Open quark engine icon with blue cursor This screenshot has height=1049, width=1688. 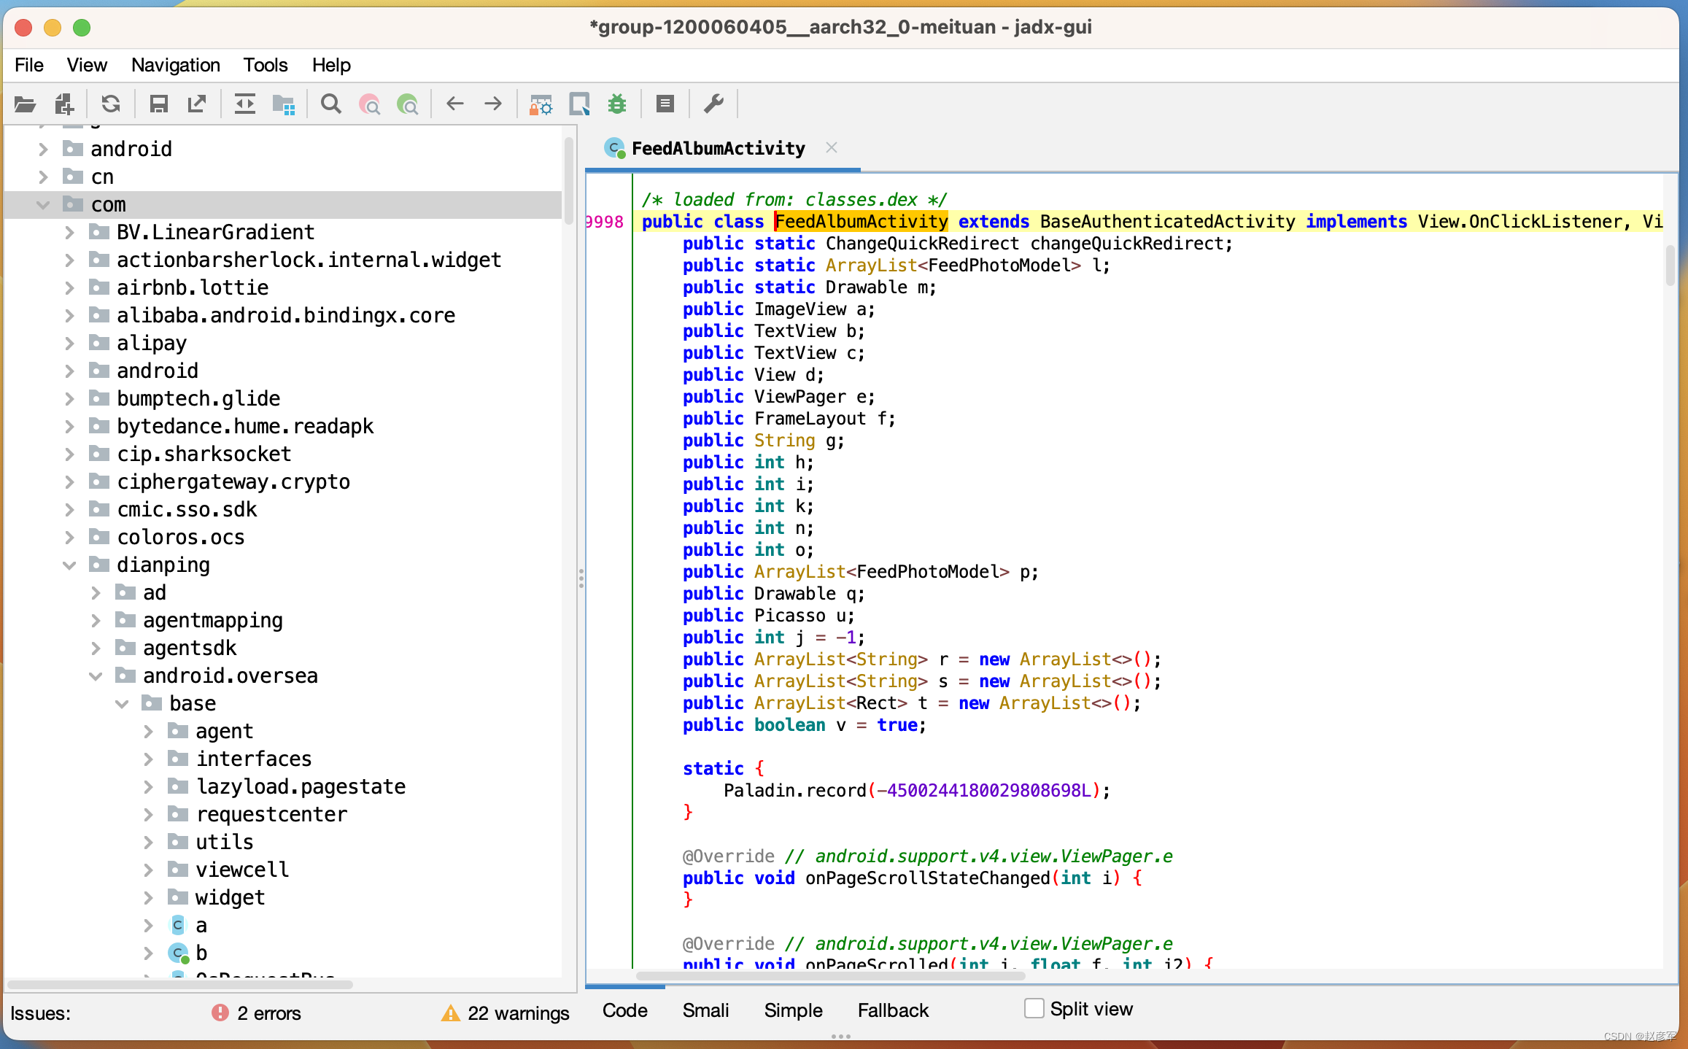(x=579, y=104)
